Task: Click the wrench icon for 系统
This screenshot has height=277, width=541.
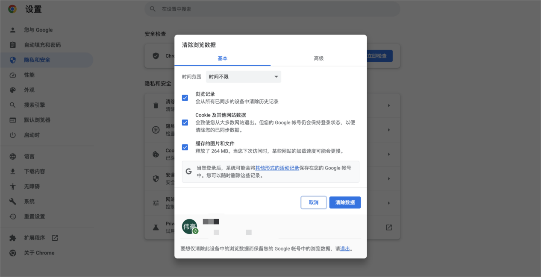Action: pyautogui.click(x=13, y=201)
